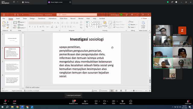Click the Cut scissors icon
Image resolution: width=193 pixels, height=109 pixels.
tap(8, 22)
